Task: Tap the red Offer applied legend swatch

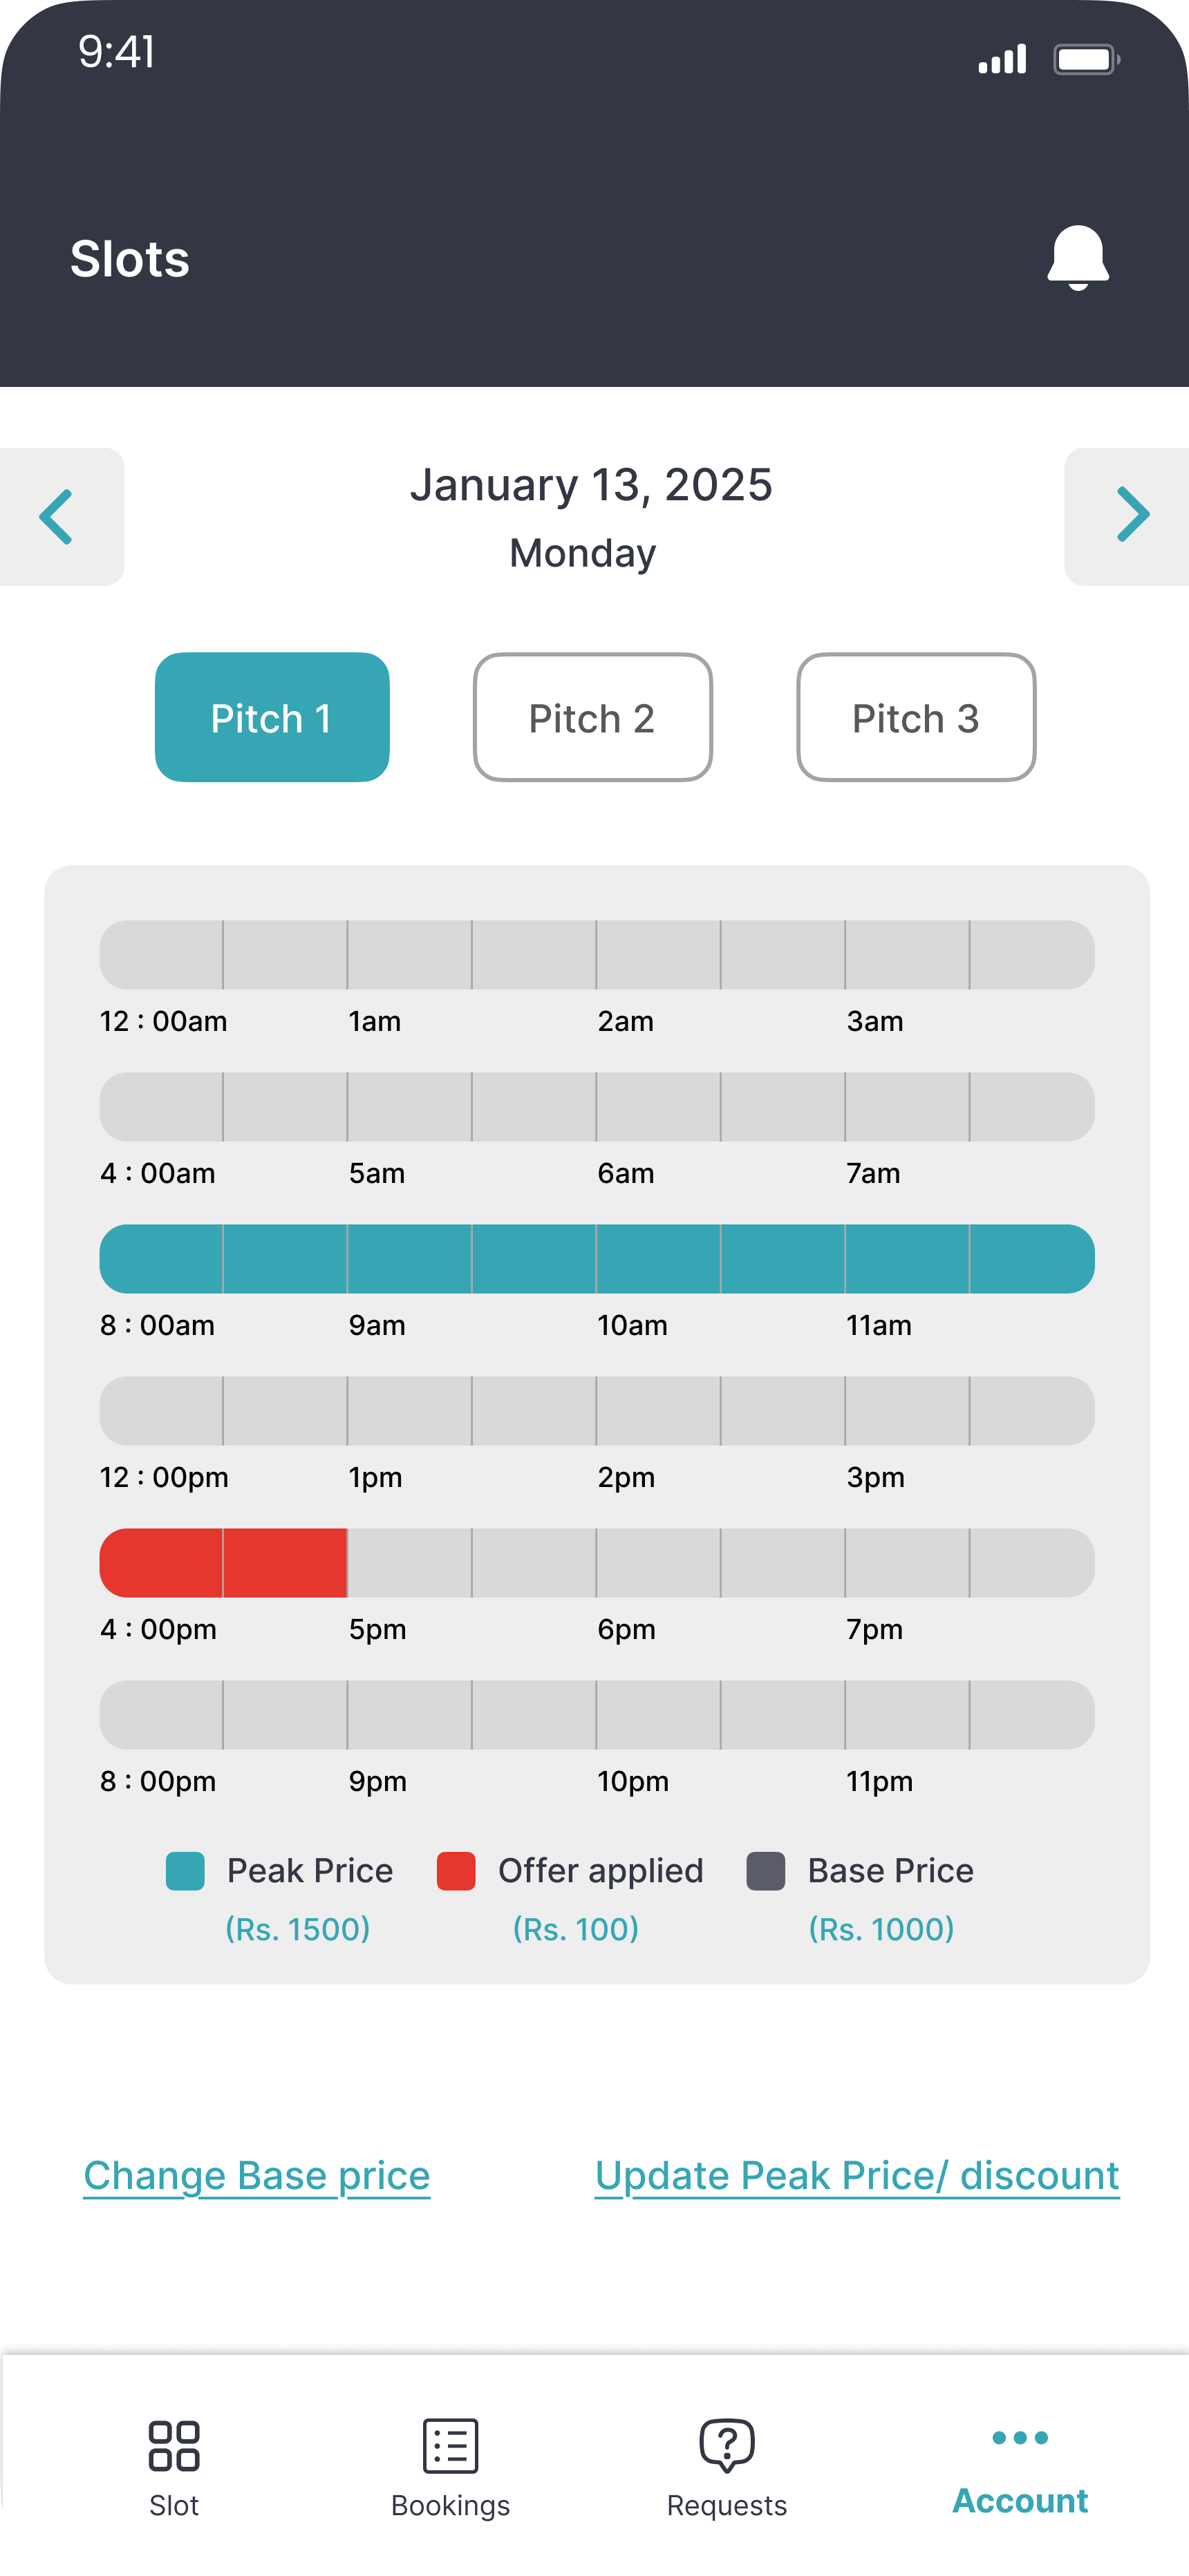Action: click(x=456, y=1871)
